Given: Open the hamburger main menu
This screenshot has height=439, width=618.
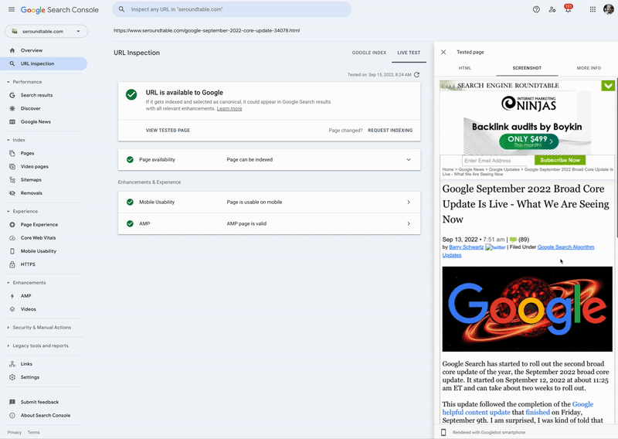Looking at the screenshot, I should pyautogui.click(x=12, y=9).
